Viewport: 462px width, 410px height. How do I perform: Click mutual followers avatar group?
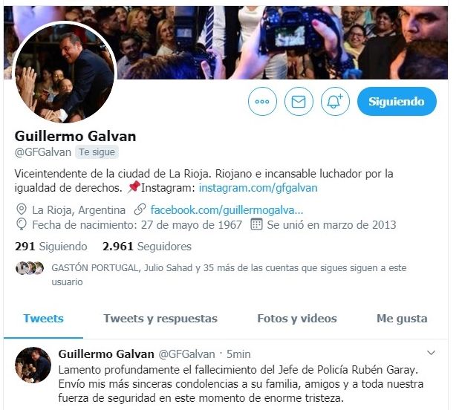[30, 268]
